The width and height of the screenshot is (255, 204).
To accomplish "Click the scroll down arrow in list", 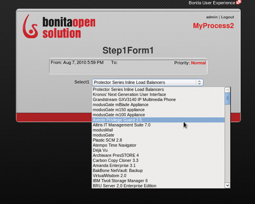I will point(228,185).
